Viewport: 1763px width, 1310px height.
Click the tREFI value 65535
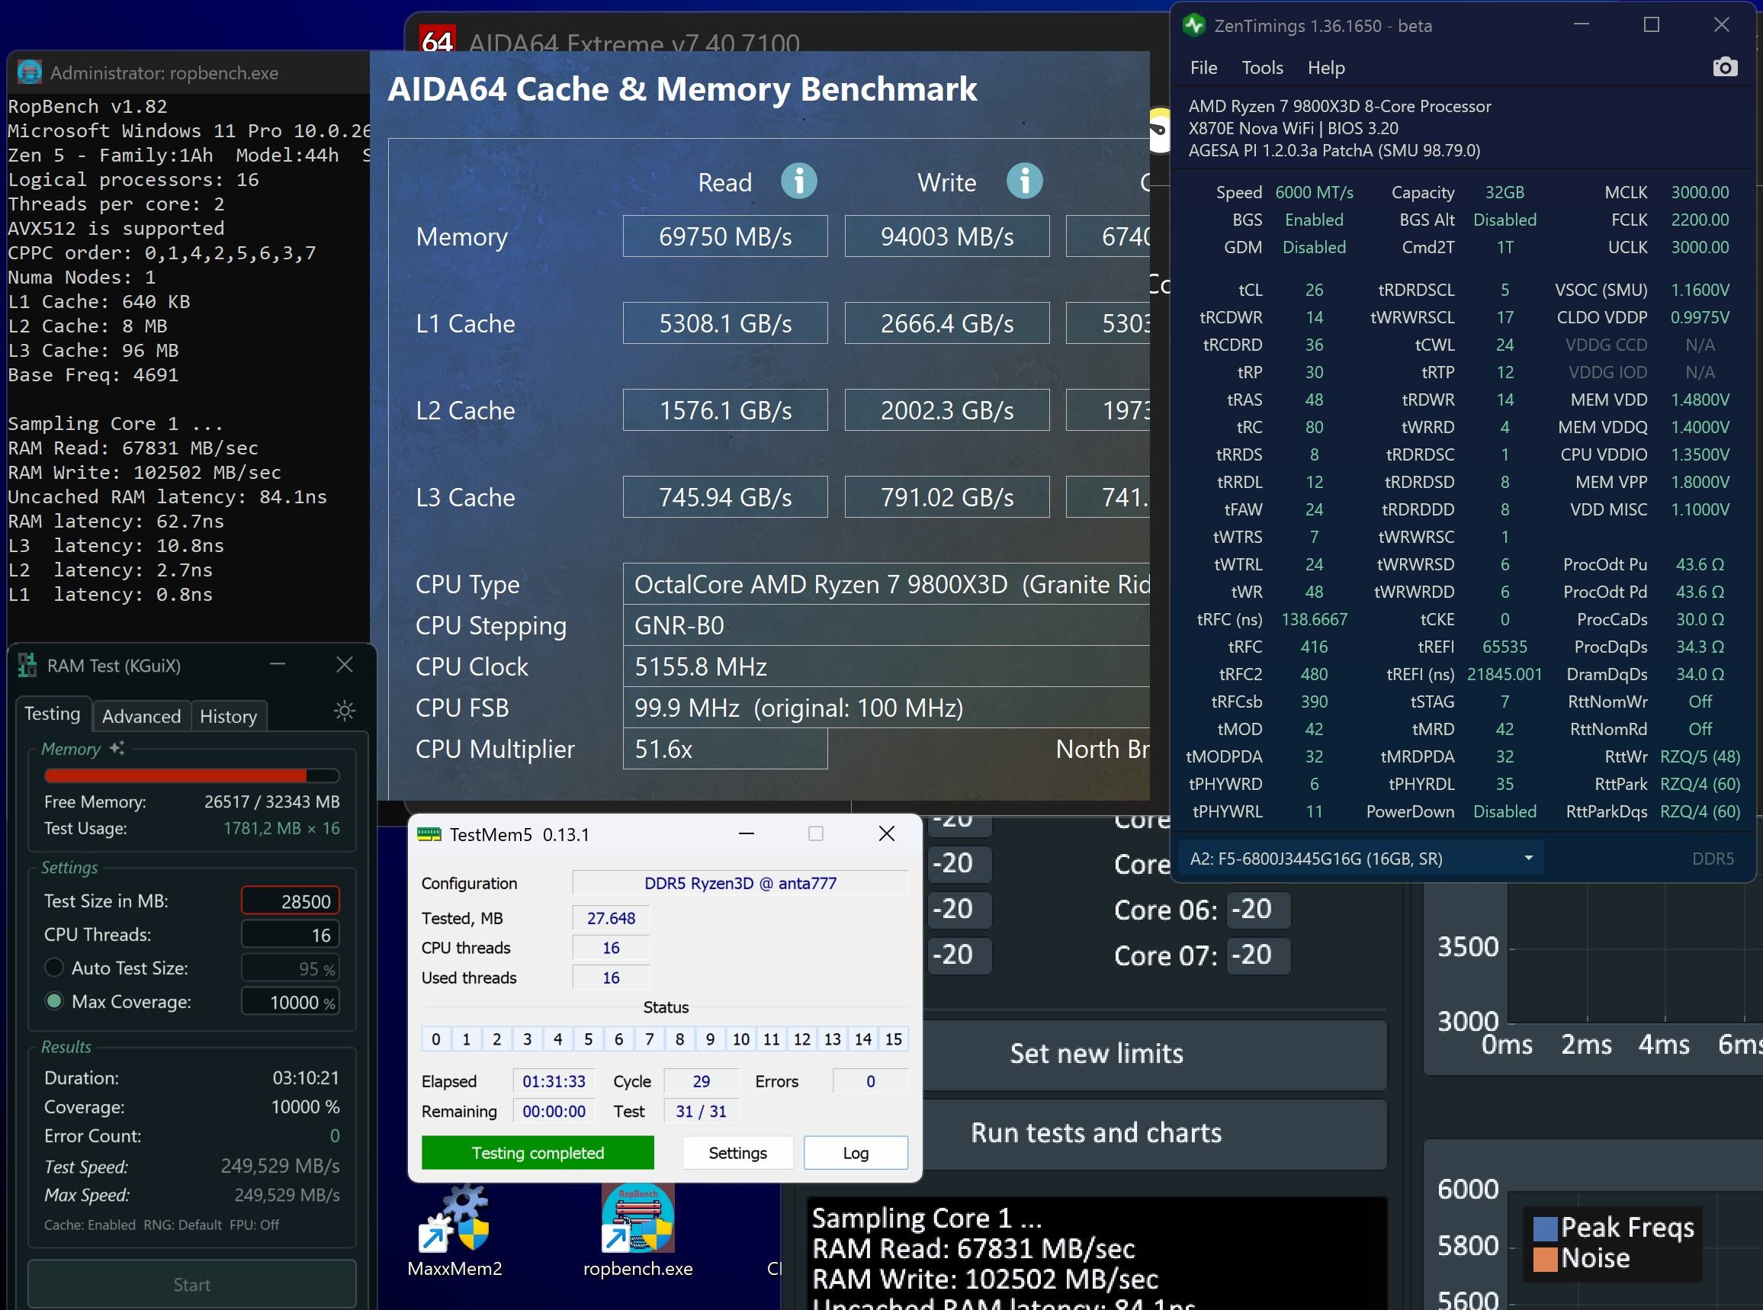pos(1504,647)
